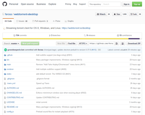Open Open source in top navigation
Screen dimensions: 145x115
(x=27, y=4)
